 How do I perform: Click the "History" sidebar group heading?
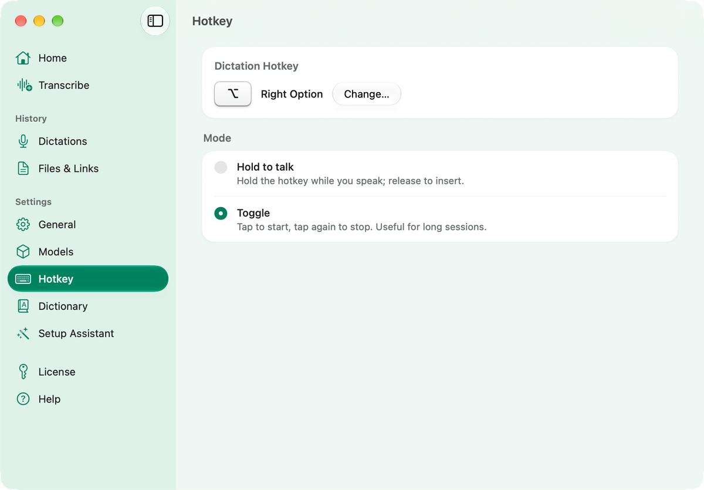[x=31, y=119]
